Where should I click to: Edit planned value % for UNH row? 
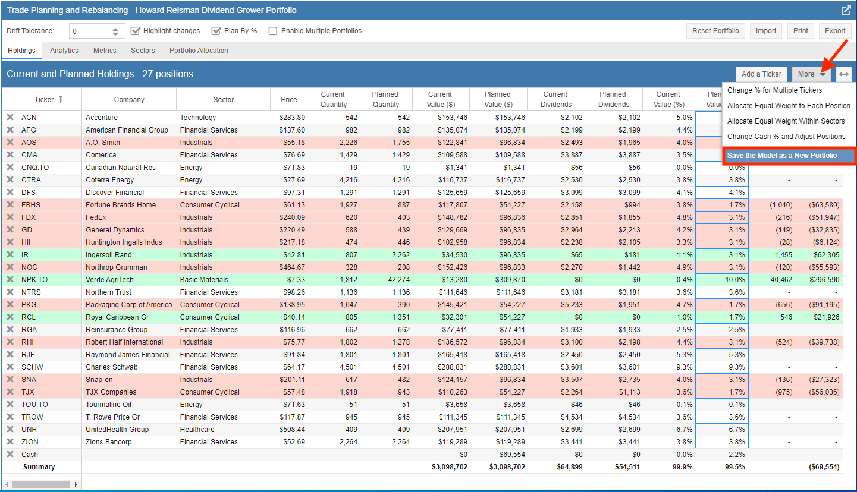722,430
